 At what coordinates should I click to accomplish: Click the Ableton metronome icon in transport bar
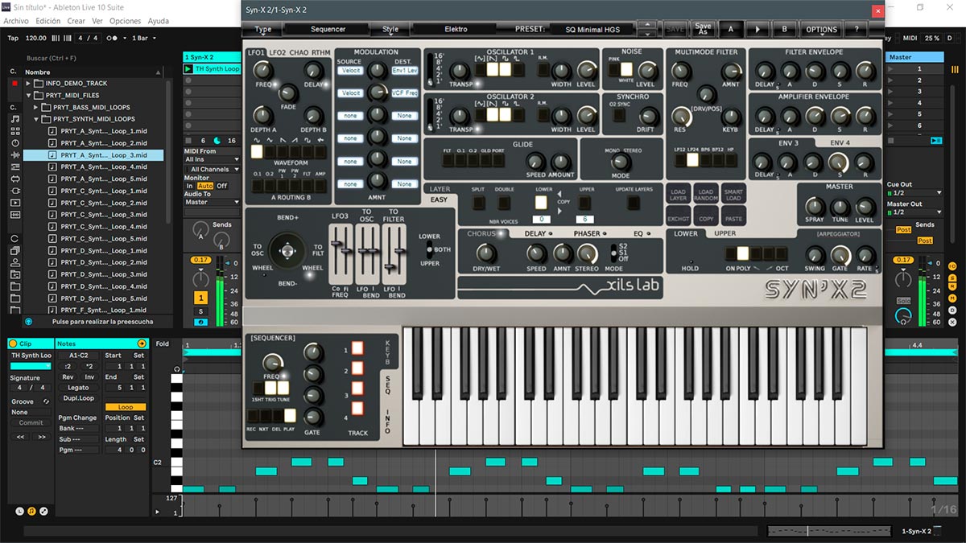click(x=114, y=38)
